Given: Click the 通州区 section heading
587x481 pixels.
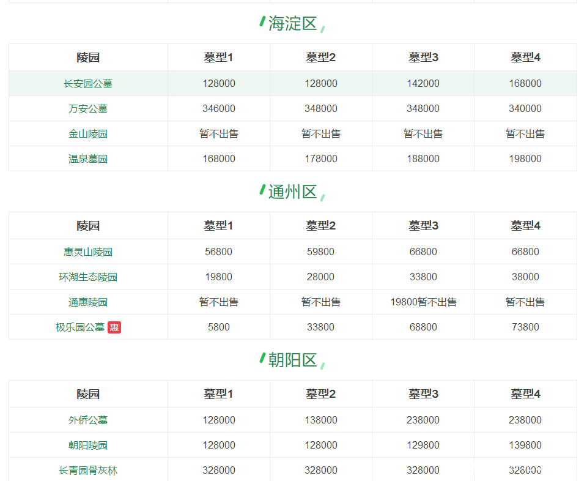Looking at the screenshot, I should point(293,192).
